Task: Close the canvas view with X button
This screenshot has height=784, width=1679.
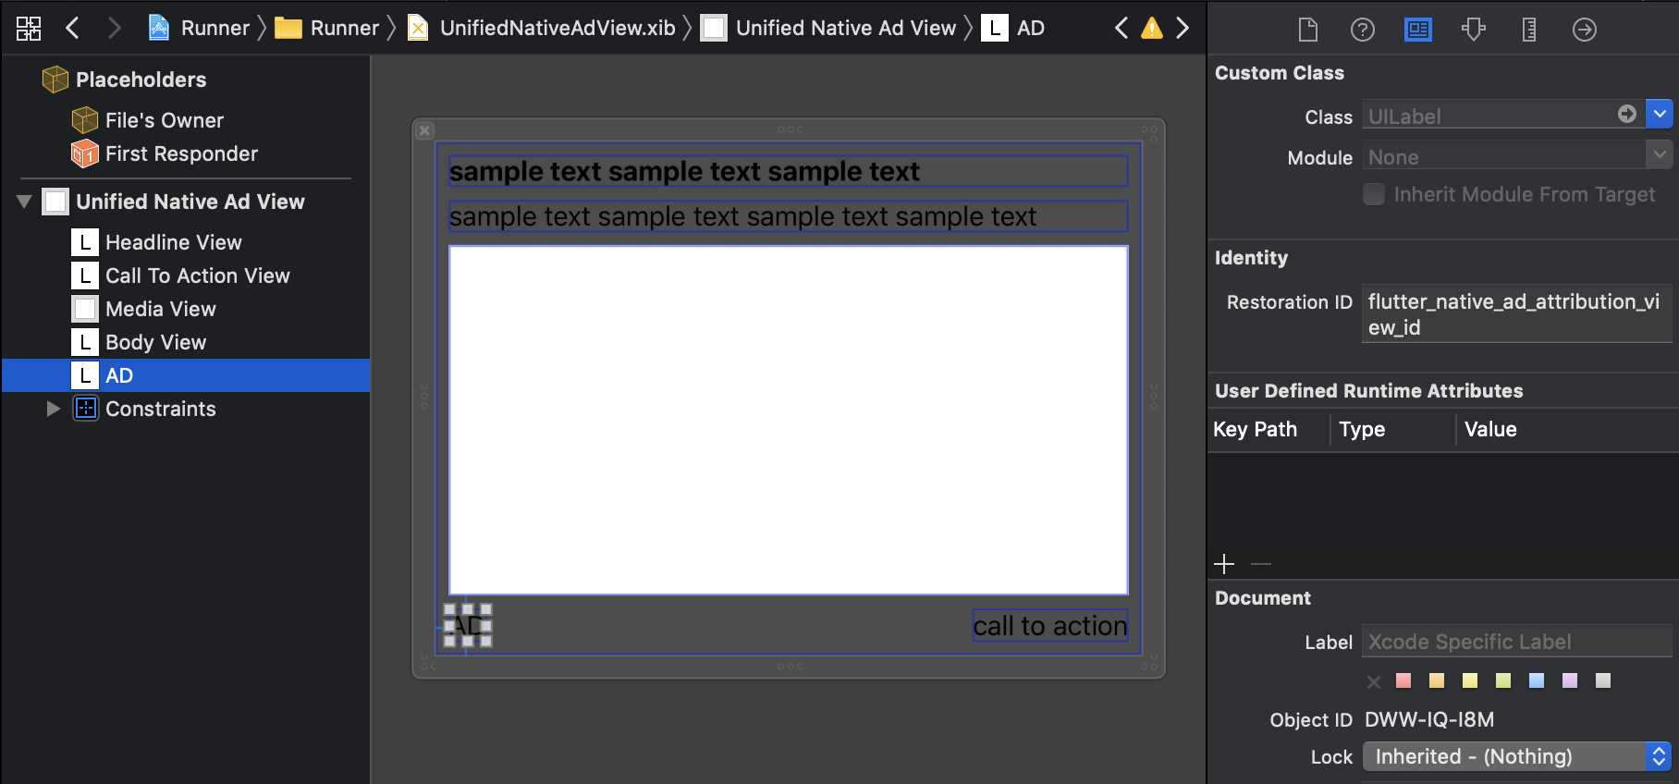Action: click(425, 130)
